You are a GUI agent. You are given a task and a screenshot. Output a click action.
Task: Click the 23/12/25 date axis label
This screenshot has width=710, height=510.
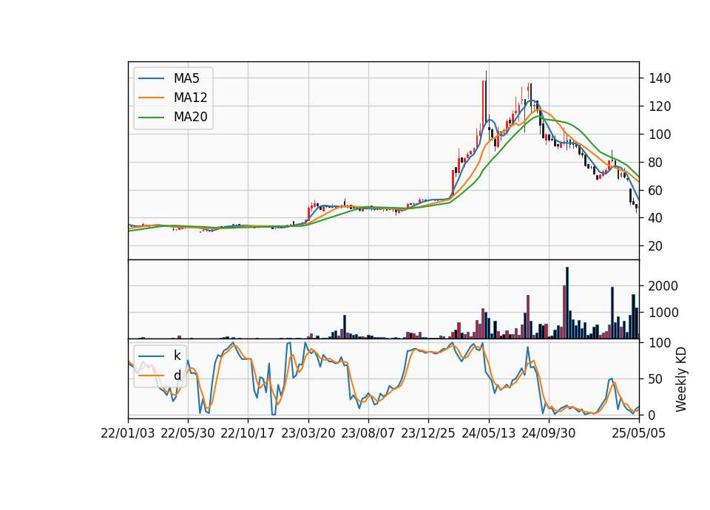tap(428, 433)
